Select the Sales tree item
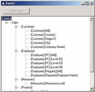The height and width of the screenshot is (92, 95). click(x=15, y=23)
